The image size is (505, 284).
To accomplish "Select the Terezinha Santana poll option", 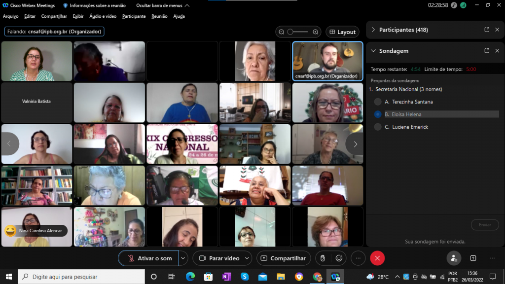I will point(378,102).
